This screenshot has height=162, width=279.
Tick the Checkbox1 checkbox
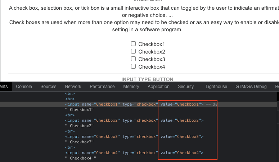pos(133,44)
